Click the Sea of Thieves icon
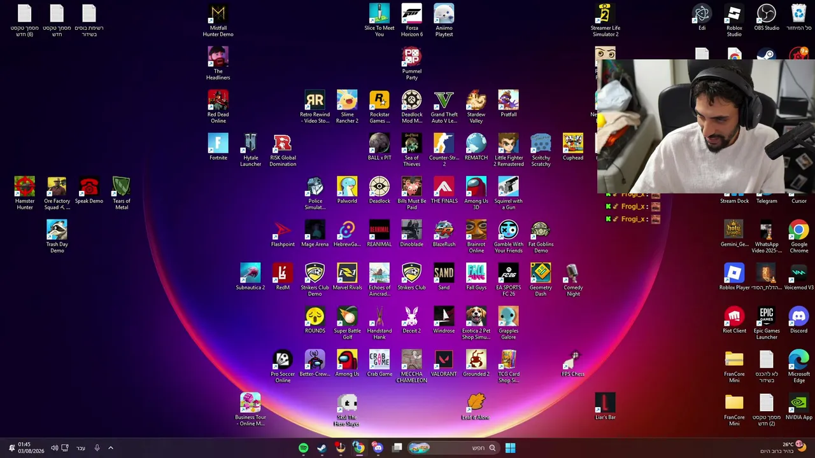The width and height of the screenshot is (815, 458). coord(412,151)
